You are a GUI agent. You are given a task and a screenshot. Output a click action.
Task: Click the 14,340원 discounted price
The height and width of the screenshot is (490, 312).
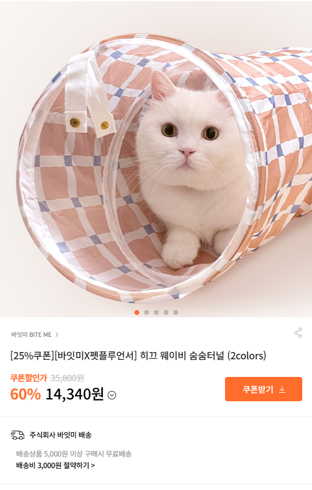(x=74, y=394)
